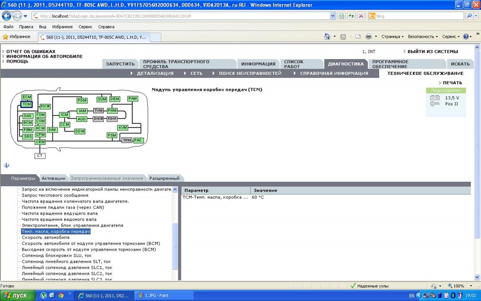481x301 pixels.
Task: Click ТЕХНИЧЕСКОЕ ОБСЛУЖИВАНИЕ link
Action: coord(425,73)
